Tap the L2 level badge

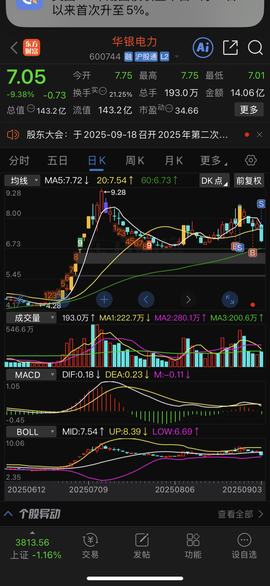[x=165, y=57]
